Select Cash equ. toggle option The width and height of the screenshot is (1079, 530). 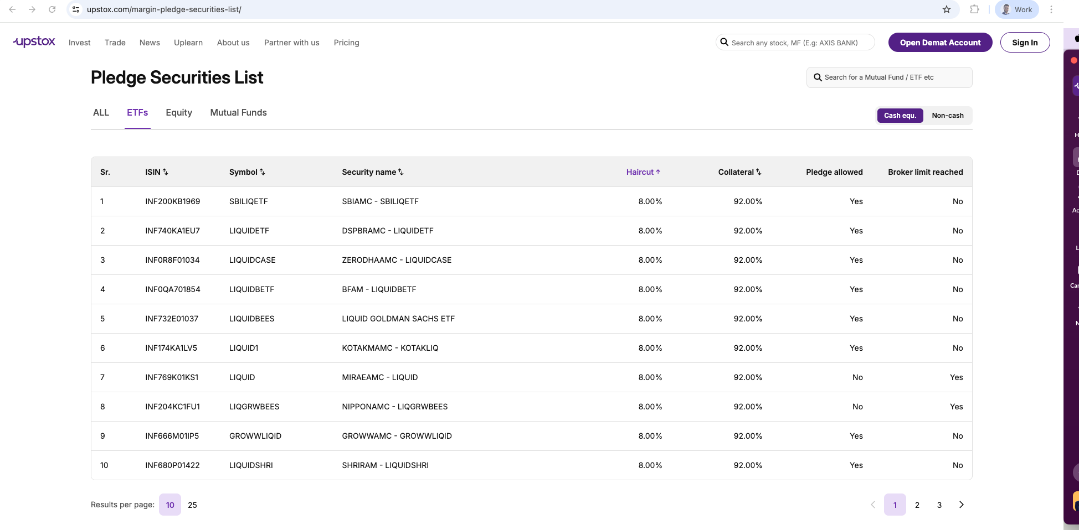pos(900,116)
